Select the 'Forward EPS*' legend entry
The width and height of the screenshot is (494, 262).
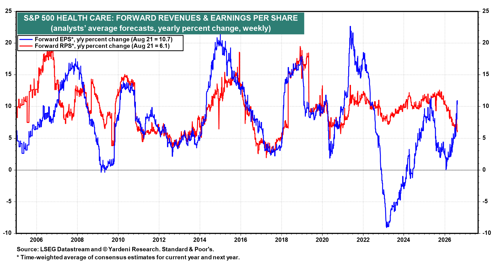coord(103,39)
